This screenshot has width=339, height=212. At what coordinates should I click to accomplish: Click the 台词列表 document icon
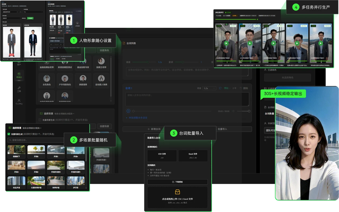(124, 43)
